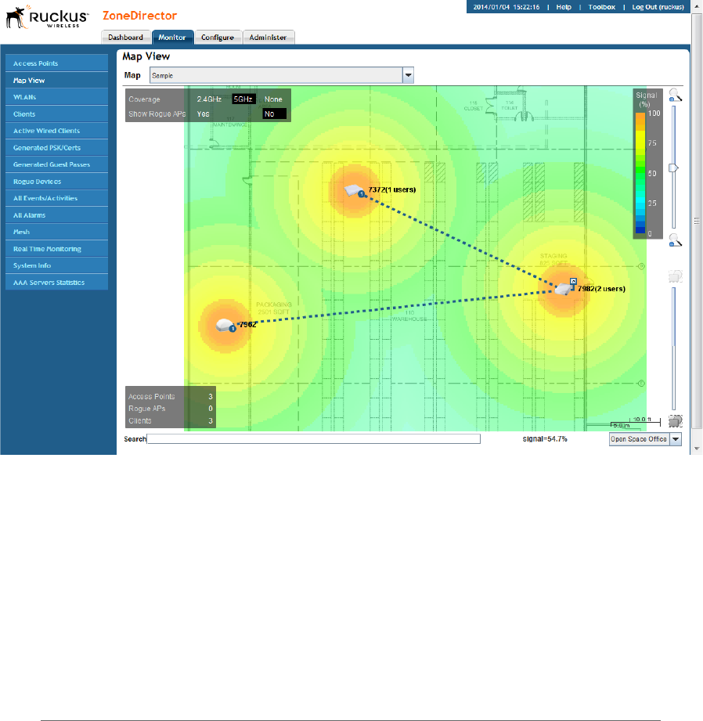Click the Access Points count row
This screenshot has width=703, height=721.
[170, 396]
